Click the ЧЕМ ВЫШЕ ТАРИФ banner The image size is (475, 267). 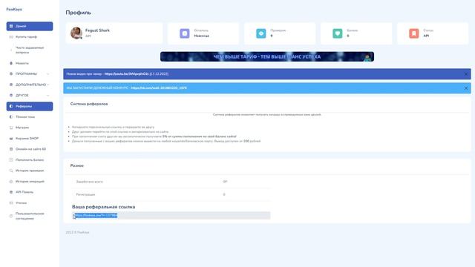point(267,56)
